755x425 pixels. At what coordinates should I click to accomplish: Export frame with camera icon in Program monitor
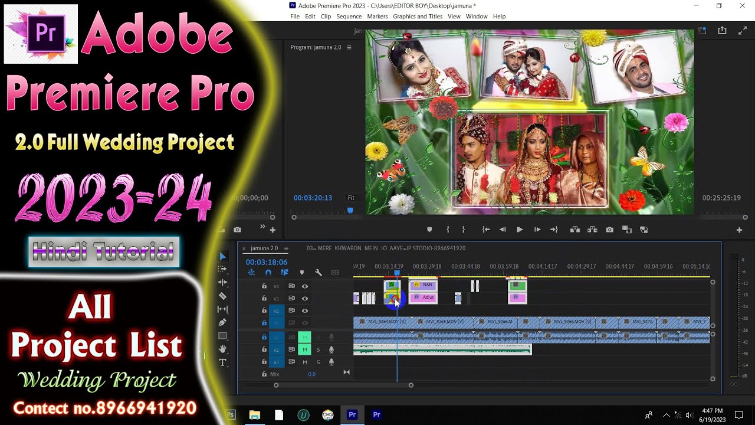point(609,230)
